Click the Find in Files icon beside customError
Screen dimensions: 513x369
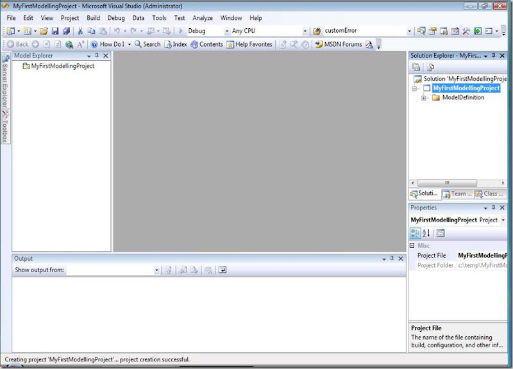(317, 31)
